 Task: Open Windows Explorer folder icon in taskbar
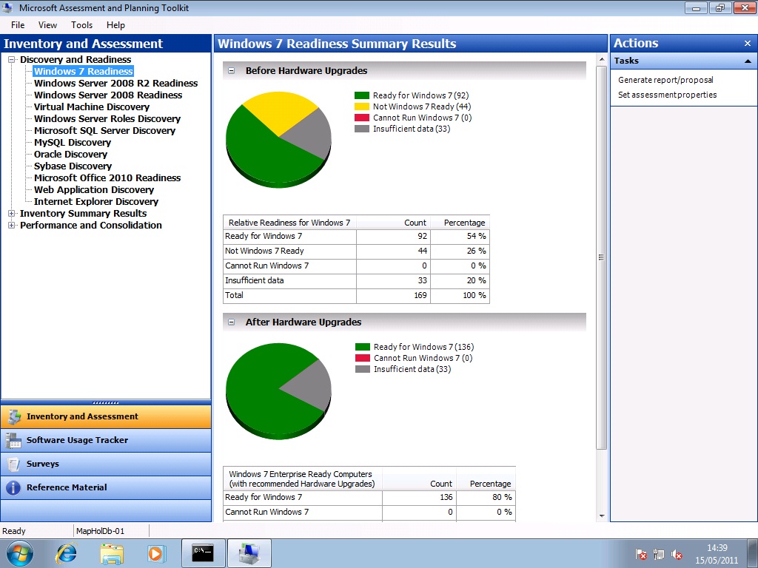pos(111,553)
